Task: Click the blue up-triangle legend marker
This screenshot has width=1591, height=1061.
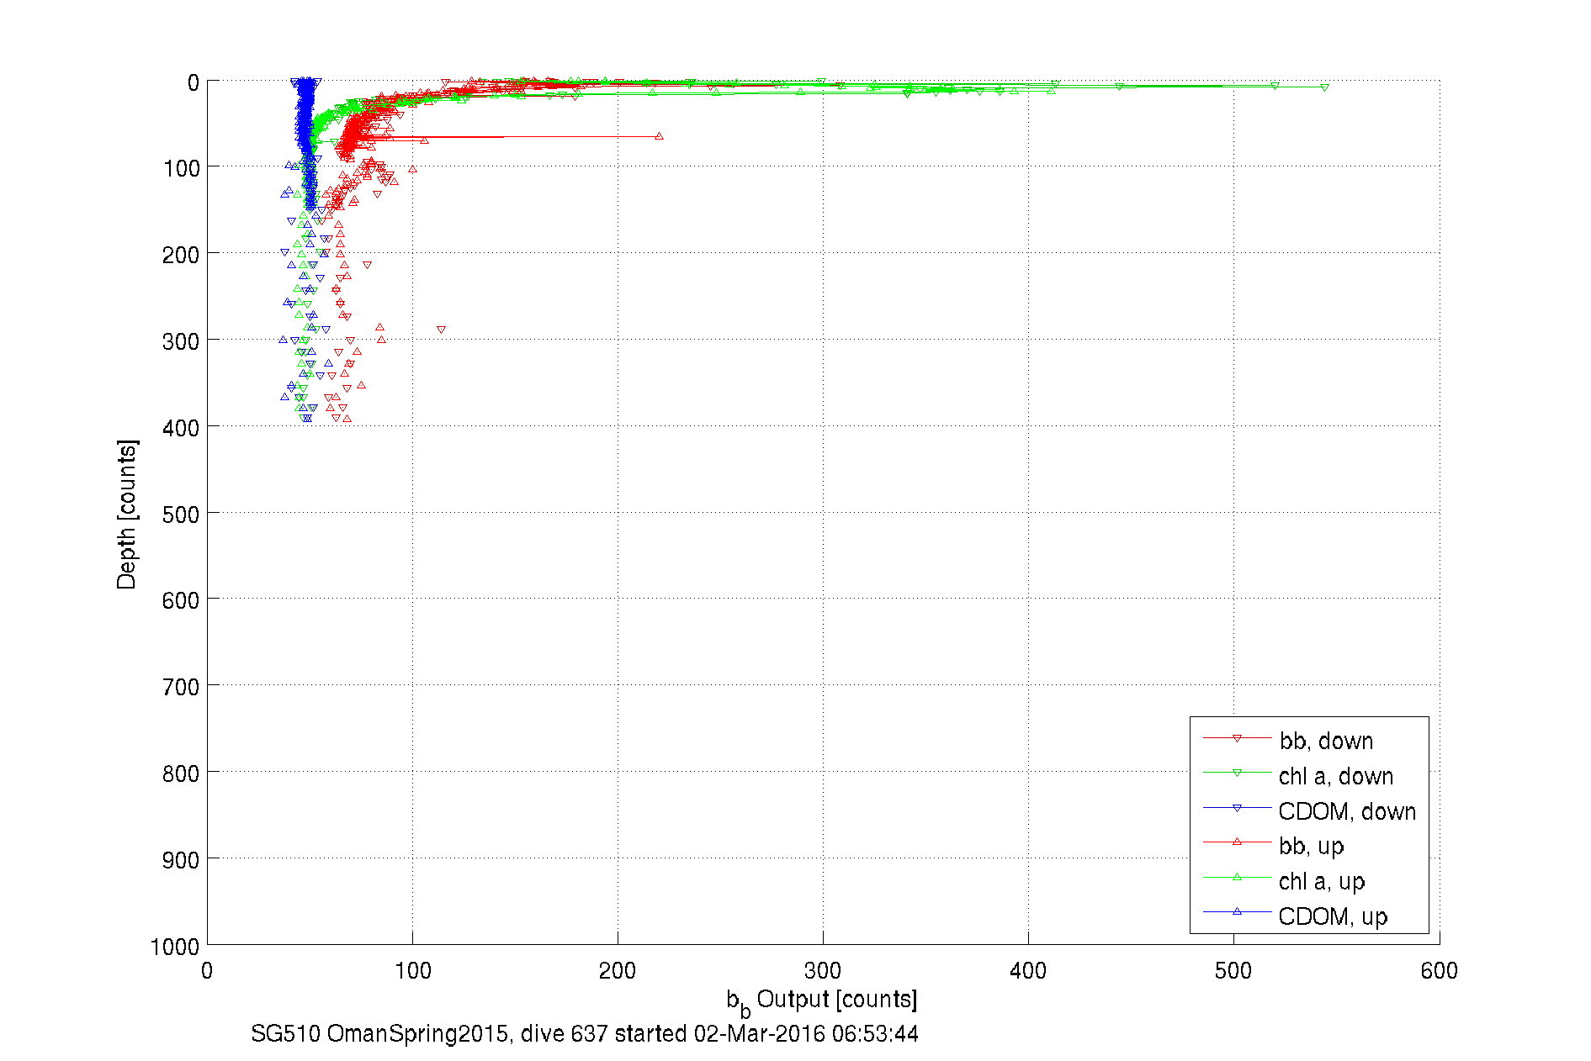Action: 1237,911
